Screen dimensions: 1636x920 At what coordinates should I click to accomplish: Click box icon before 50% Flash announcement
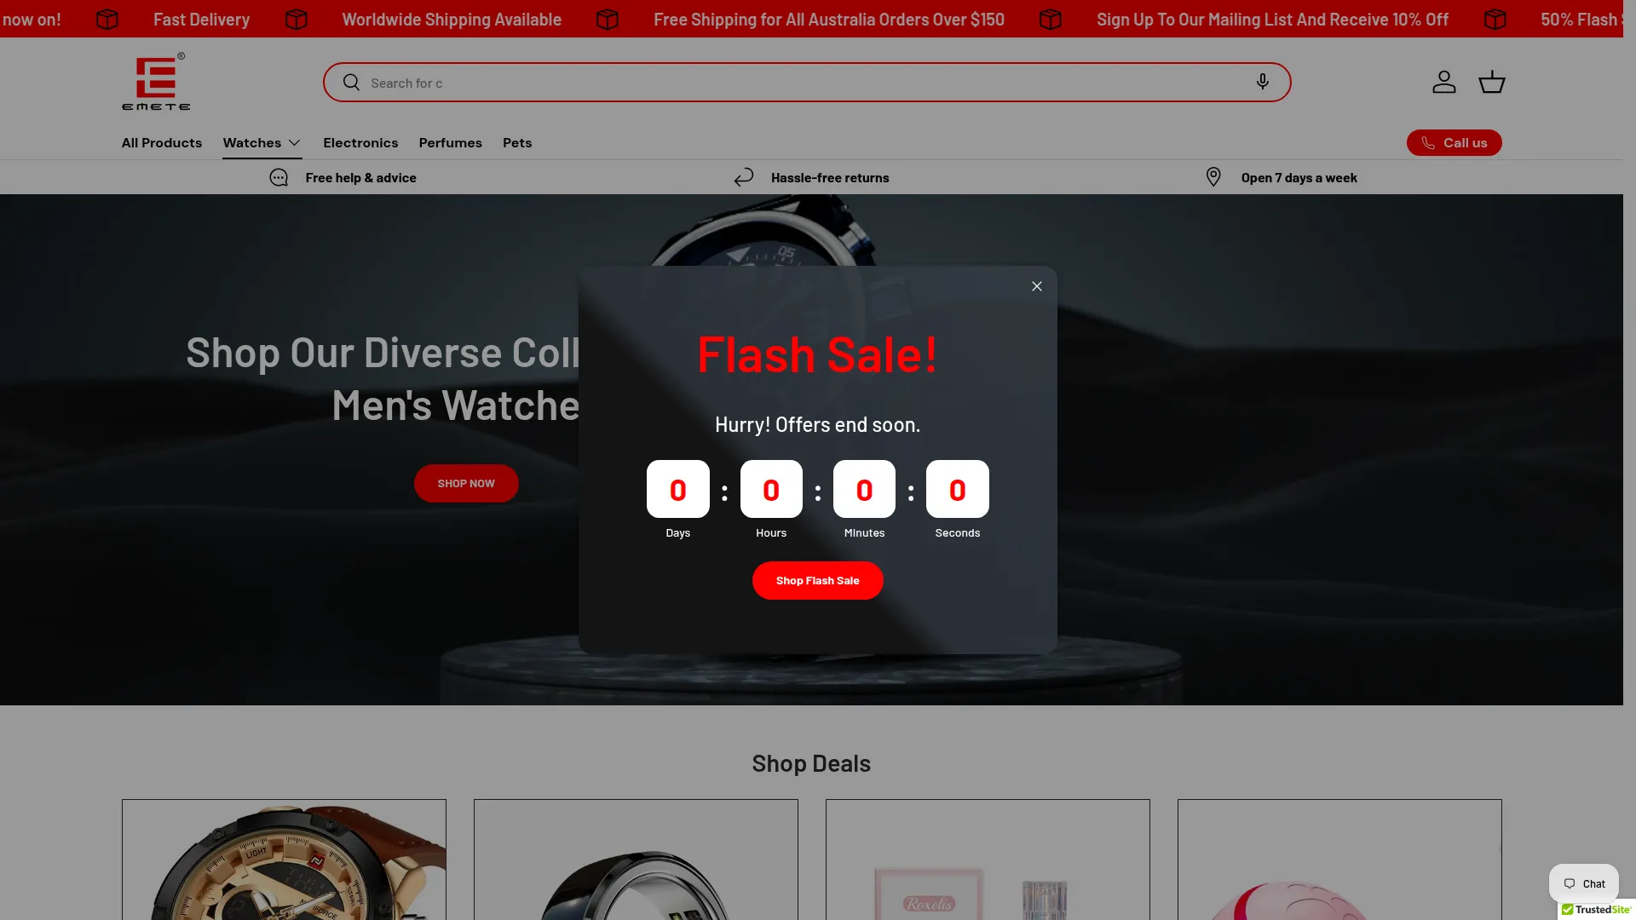1495,19
